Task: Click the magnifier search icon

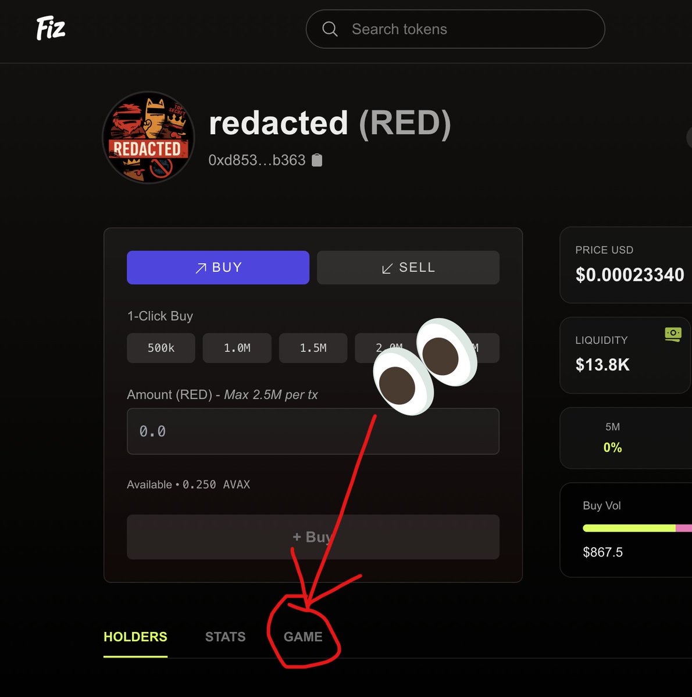Action: point(330,29)
